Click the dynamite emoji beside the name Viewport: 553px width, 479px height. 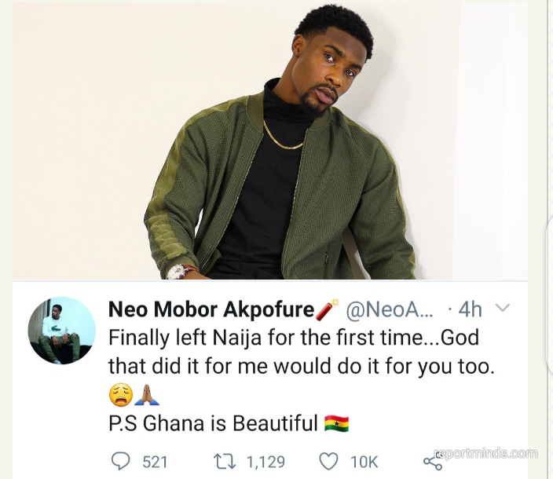coord(327,309)
